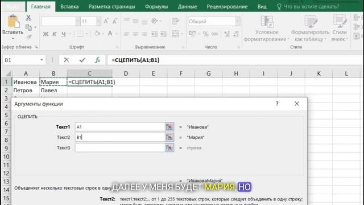Open the underline style dropdown arrow
The height and width of the screenshot is (205, 364).
point(70,34)
